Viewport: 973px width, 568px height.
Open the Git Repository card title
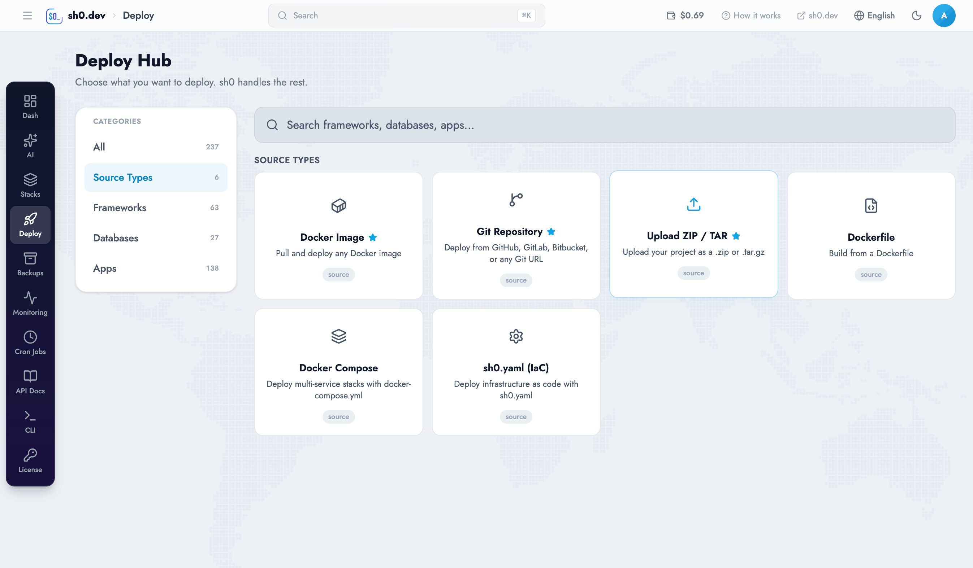coord(509,232)
